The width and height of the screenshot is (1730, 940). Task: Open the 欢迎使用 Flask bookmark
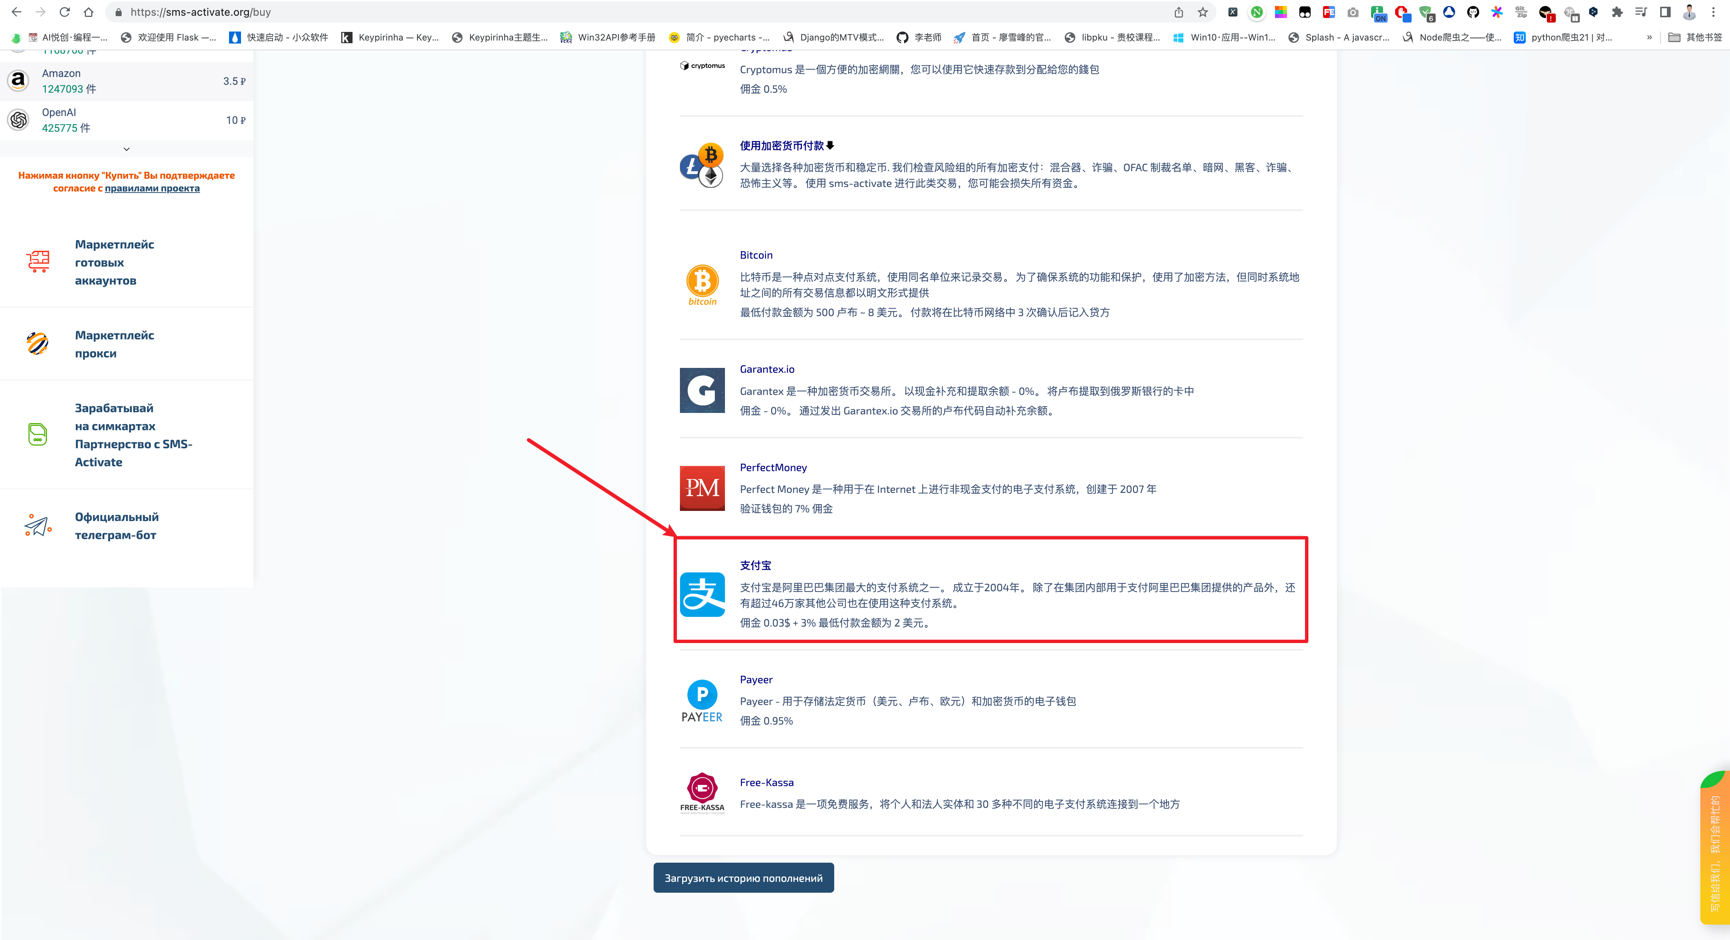tap(168, 38)
